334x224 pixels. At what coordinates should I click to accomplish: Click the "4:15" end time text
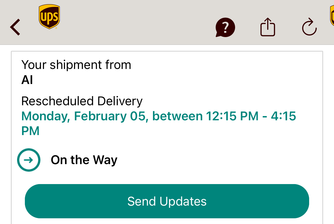point(283,116)
